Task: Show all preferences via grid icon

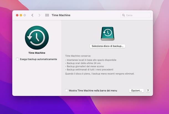Action: point(47,15)
